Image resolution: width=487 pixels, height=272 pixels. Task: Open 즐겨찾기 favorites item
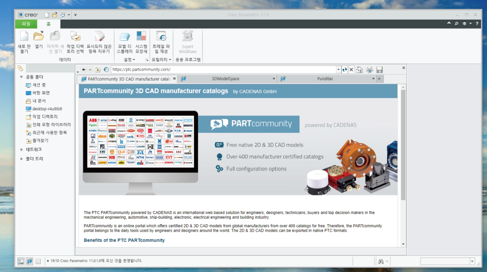37,141
